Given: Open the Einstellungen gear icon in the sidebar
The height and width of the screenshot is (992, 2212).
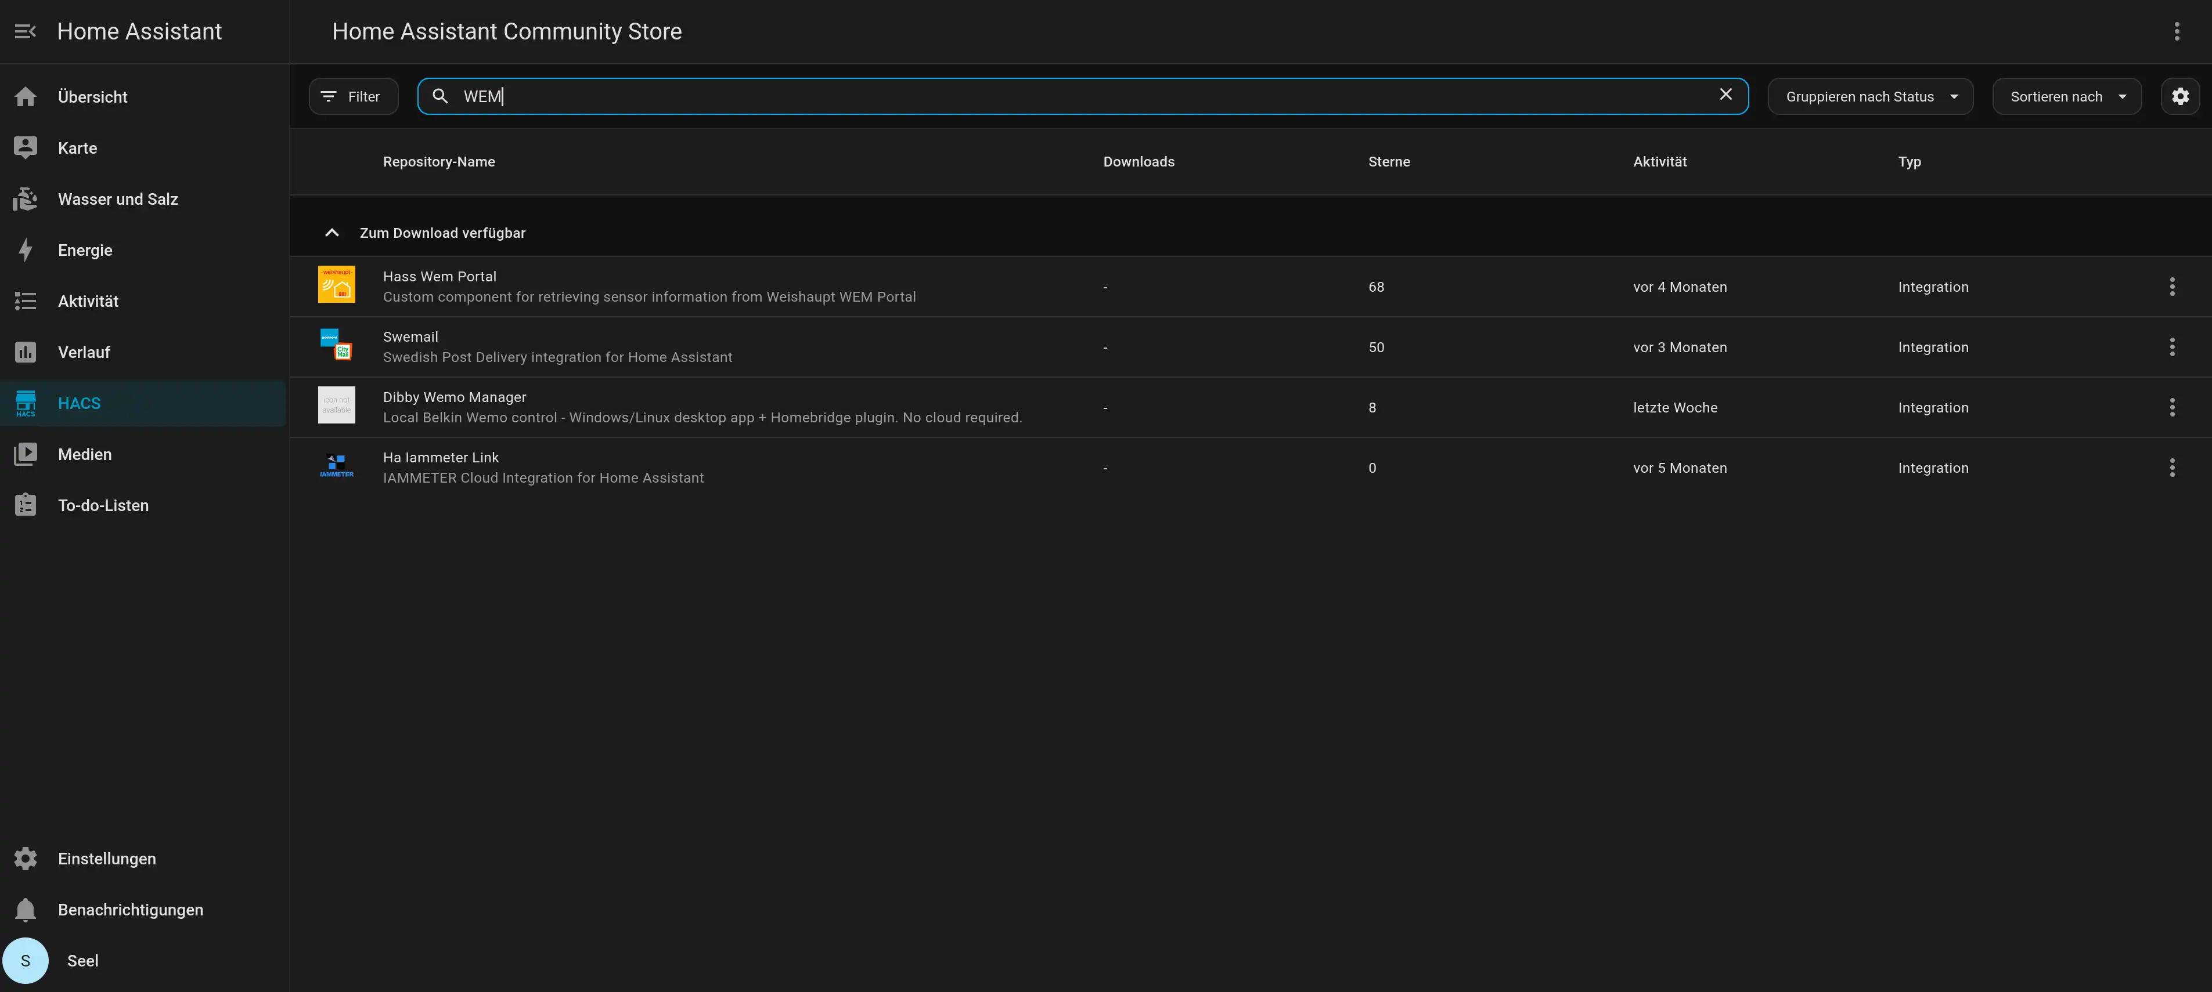Looking at the screenshot, I should [26, 859].
